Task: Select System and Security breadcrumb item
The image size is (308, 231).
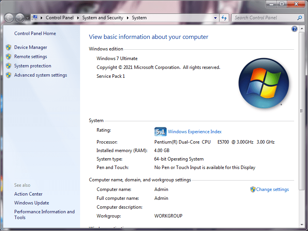Action: pos(102,18)
